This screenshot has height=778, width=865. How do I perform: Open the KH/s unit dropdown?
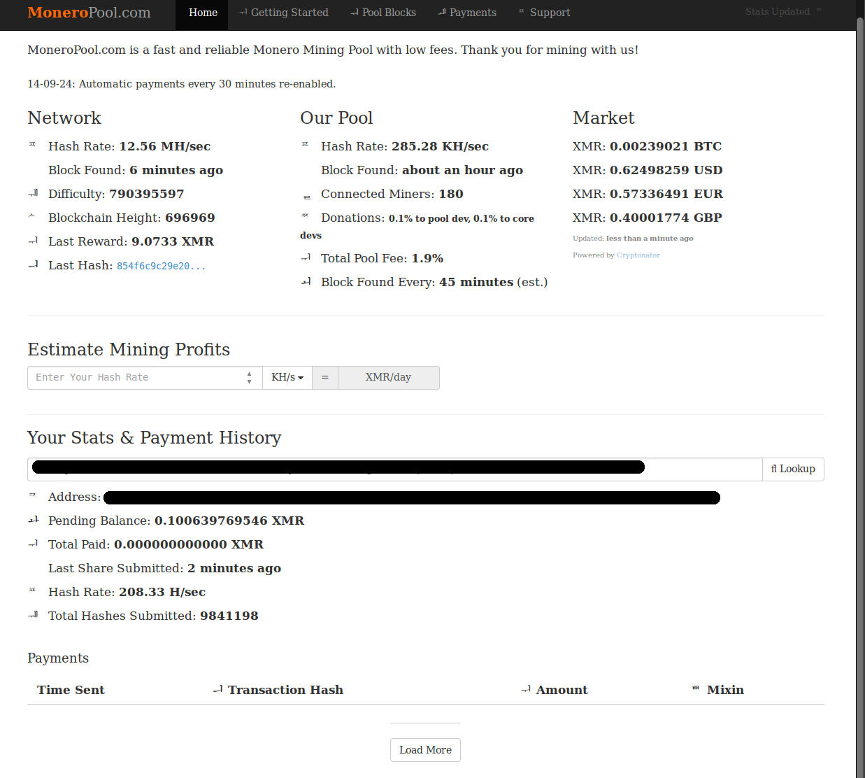click(287, 377)
